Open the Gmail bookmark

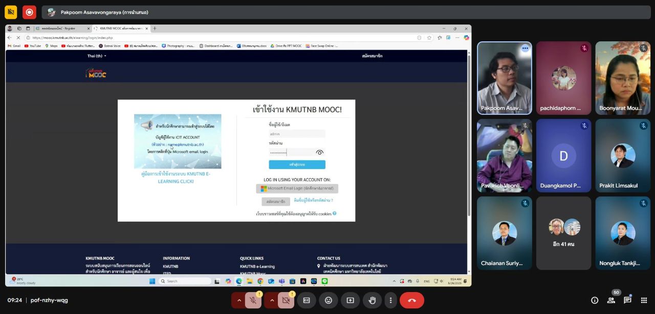(x=14, y=46)
